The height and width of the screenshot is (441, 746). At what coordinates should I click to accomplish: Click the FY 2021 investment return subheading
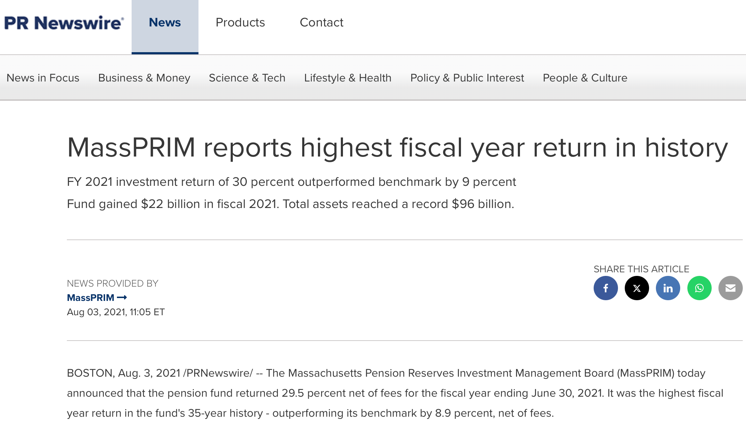coord(291,182)
